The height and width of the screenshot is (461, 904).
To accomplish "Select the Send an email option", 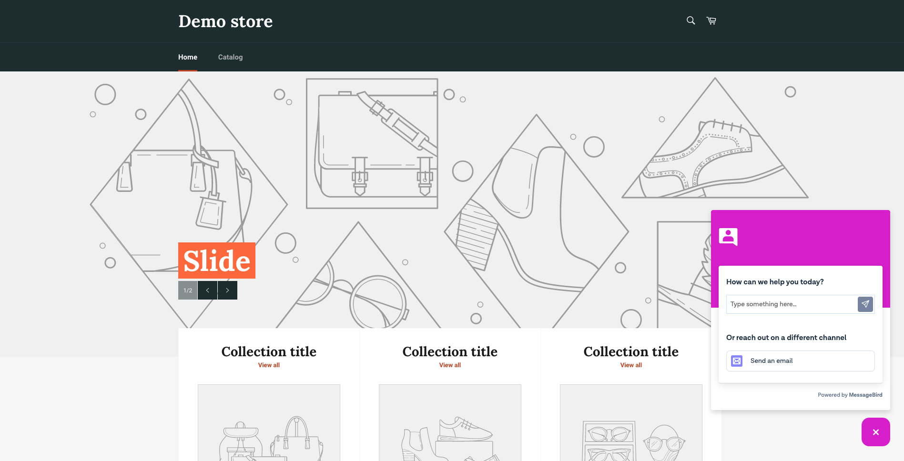I will (x=800, y=361).
